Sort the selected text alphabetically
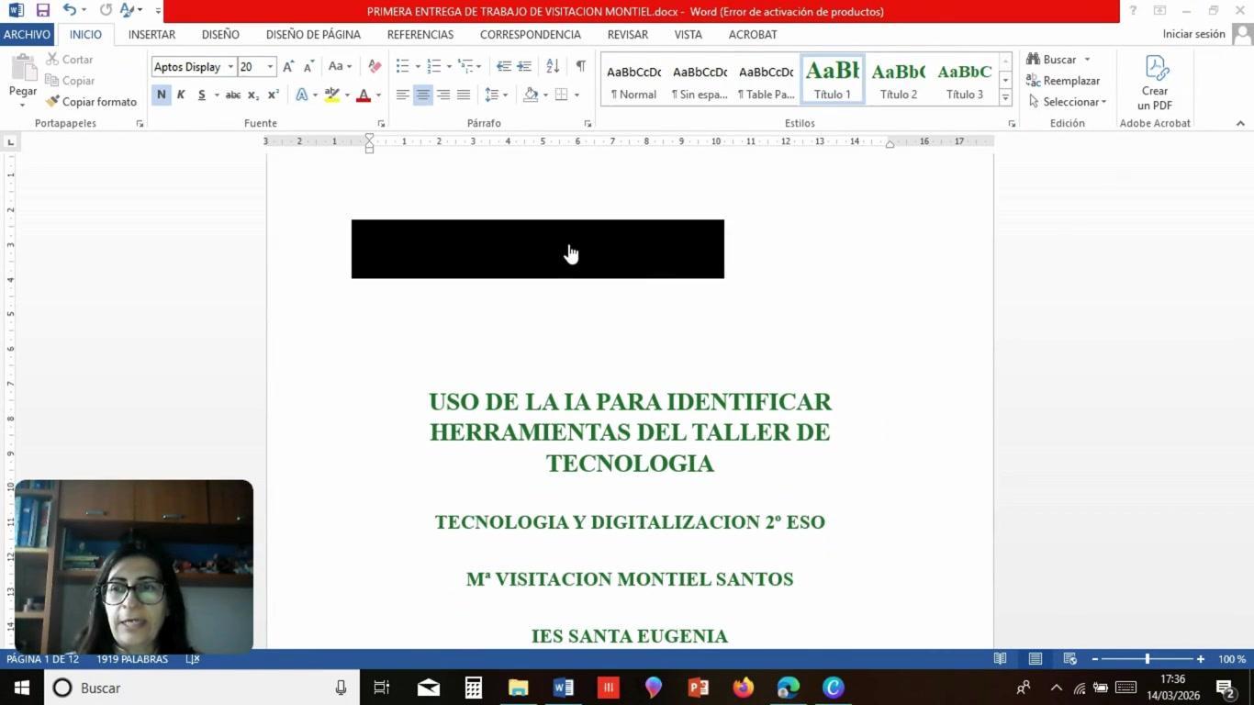Viewport: 1254px width, 705px height. pyautogui.click(x=553, y=67)
